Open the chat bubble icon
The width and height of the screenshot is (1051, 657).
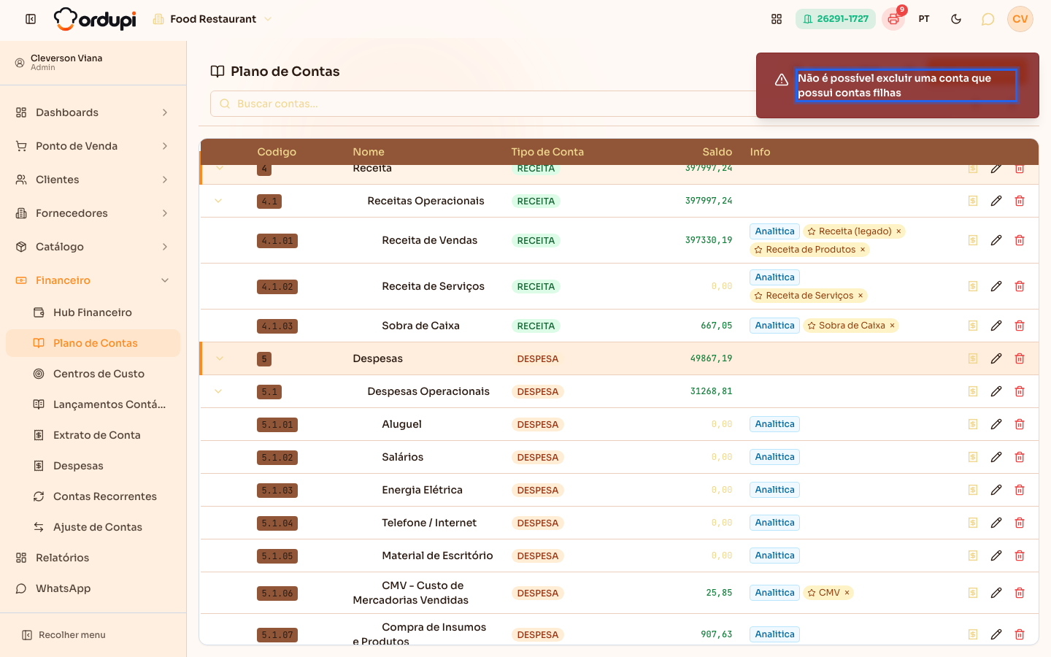(x=988, y=19)
